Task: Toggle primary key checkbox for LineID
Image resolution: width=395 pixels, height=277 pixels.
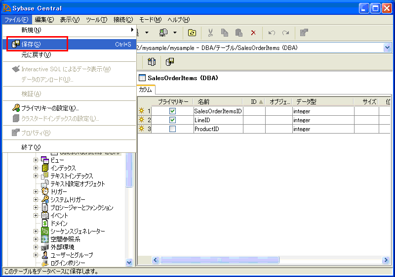Action: coord(172,120)
